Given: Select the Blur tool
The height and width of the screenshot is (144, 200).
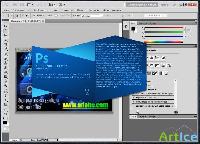Looking at the screenshot, I should pyautogui.click(x=6, y=81).
